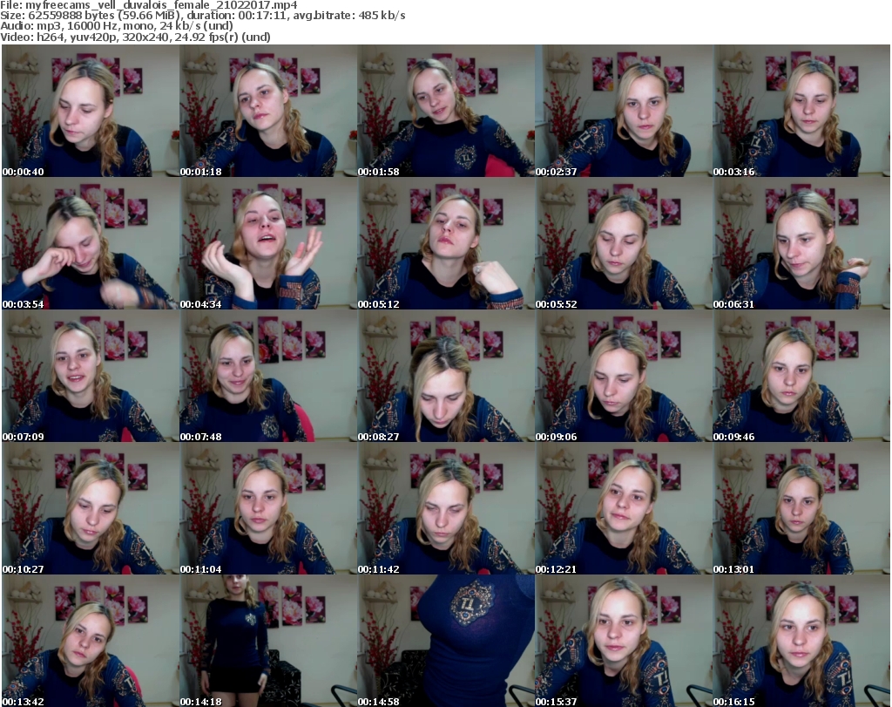Select the thumbnail at 00:15:37
Screen dimensions: 892x707
(x=624, y=641)
